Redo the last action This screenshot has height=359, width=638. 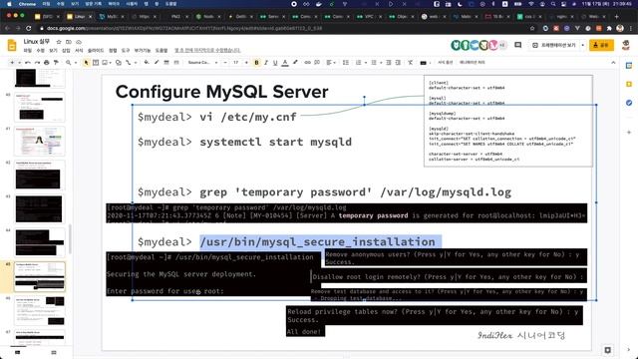[37, 63]
